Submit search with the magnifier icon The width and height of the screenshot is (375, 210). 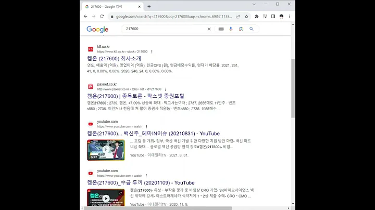point(252,29)
